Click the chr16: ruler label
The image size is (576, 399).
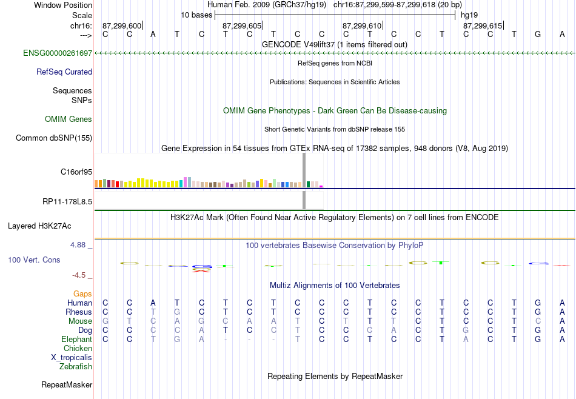point(81,25)
